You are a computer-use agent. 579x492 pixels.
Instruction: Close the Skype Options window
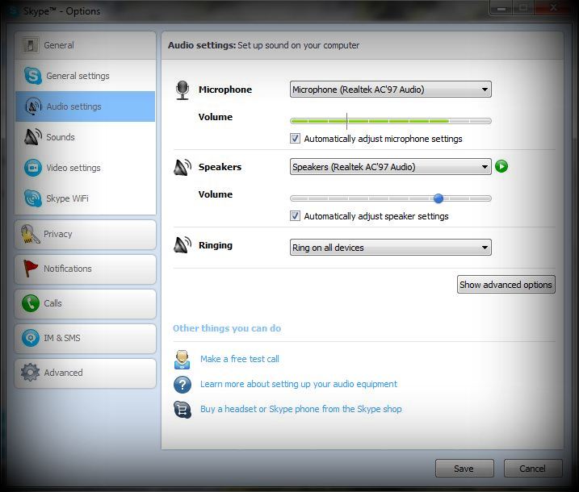coord(553,7)
